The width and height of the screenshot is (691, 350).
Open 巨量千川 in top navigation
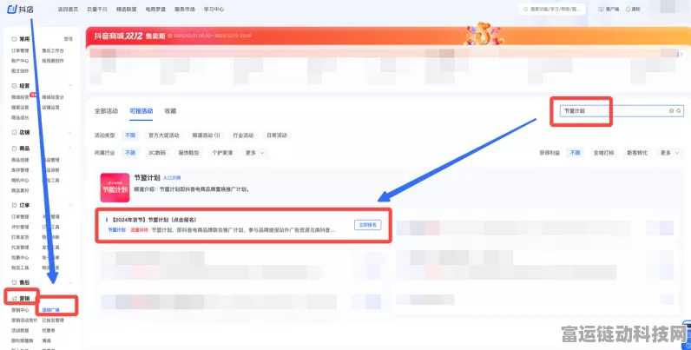point(97,10)
